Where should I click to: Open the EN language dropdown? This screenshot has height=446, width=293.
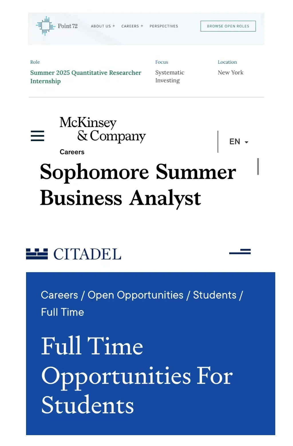(239, 142)
